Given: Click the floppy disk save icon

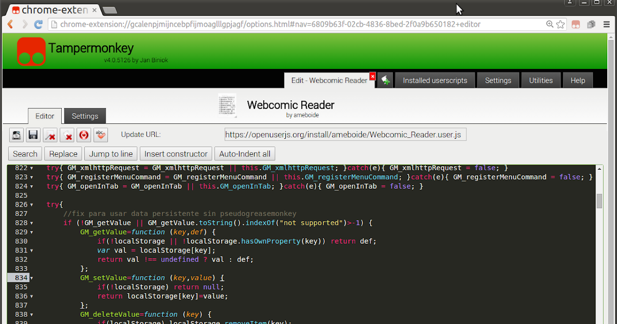Looking at the screenshot, I should pyautogui.click(x=33, y=135).
